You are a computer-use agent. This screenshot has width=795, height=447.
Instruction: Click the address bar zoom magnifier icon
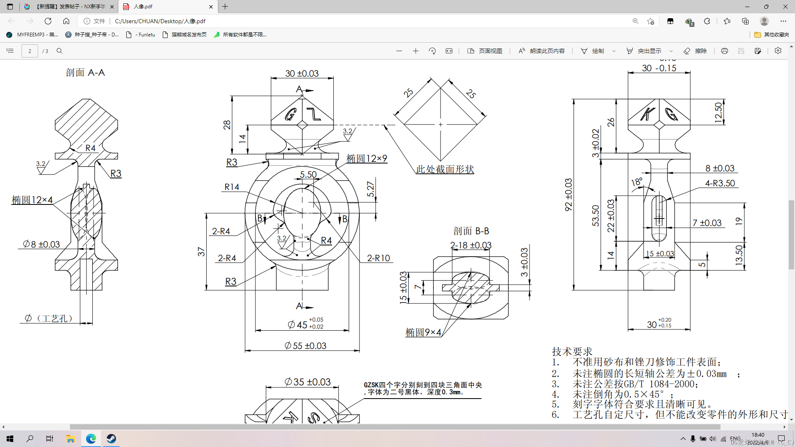pyautogui.click(x=636, y=21)
